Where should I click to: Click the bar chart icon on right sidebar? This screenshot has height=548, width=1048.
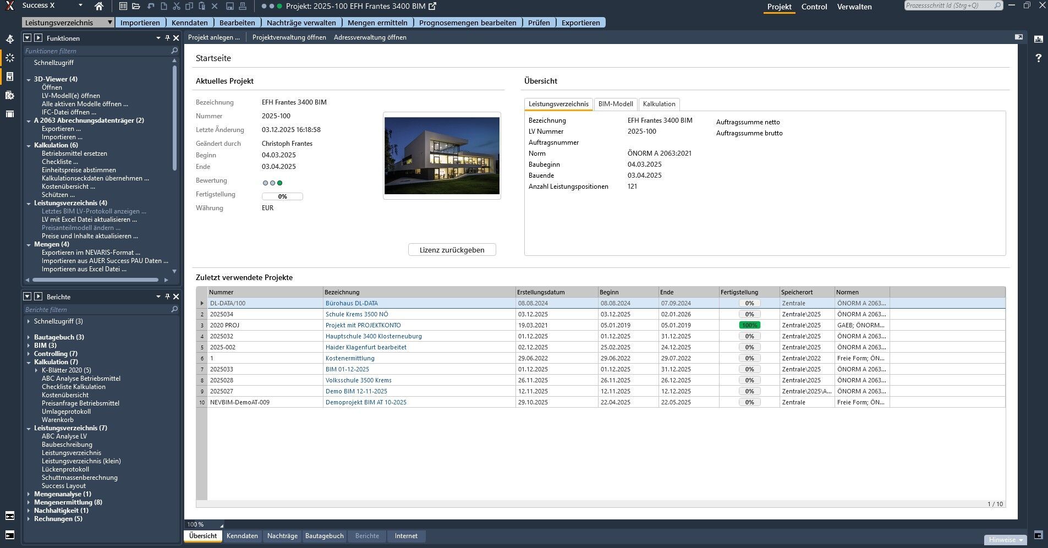[1038, 39]
